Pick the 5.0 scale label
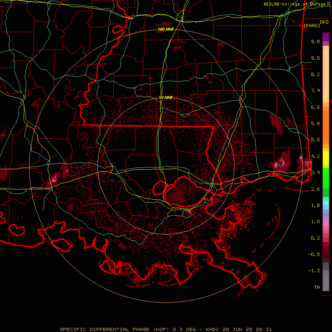332x332 pixels. tap(315, 140)
